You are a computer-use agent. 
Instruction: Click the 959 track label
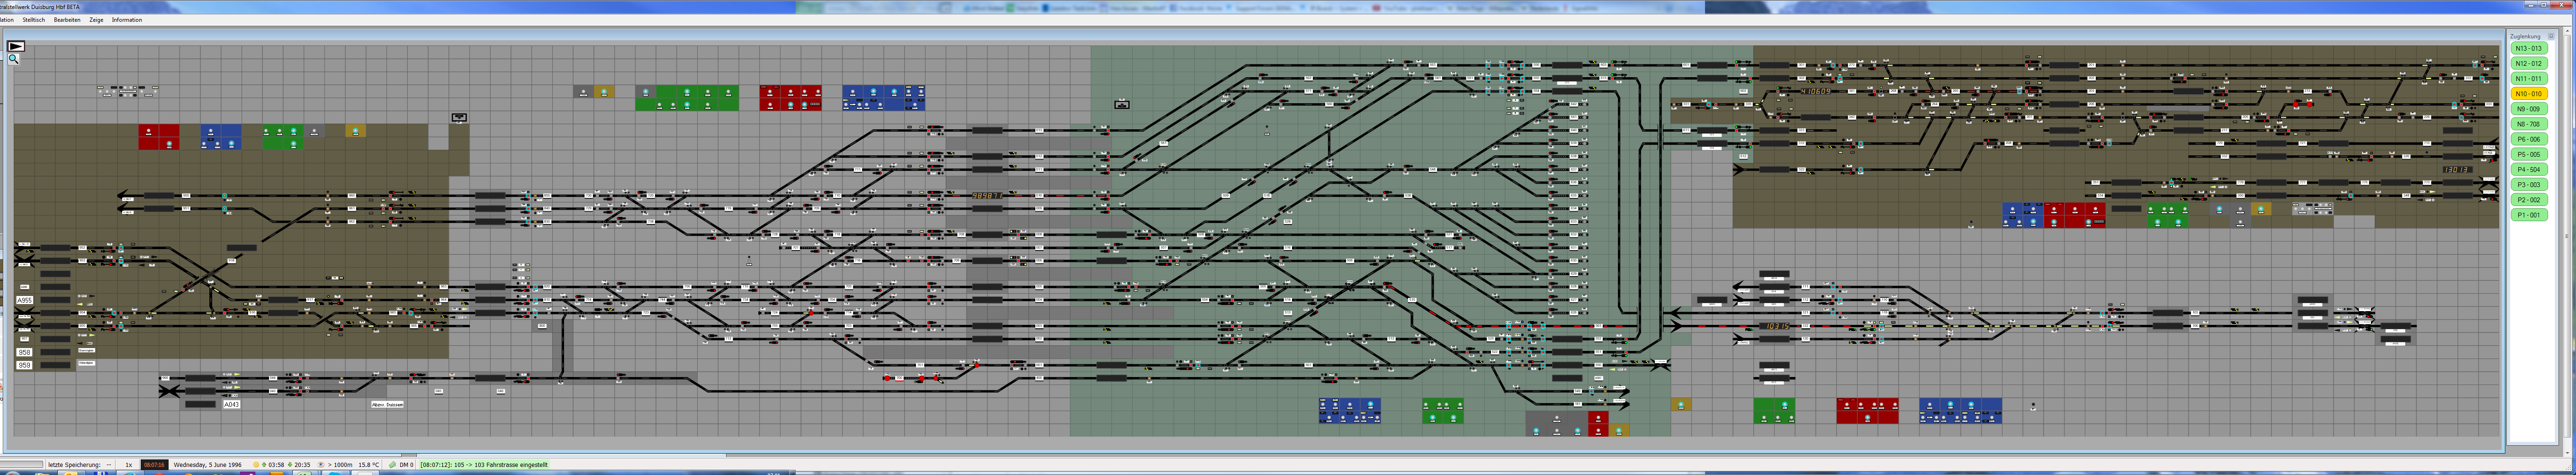(25, 366)
